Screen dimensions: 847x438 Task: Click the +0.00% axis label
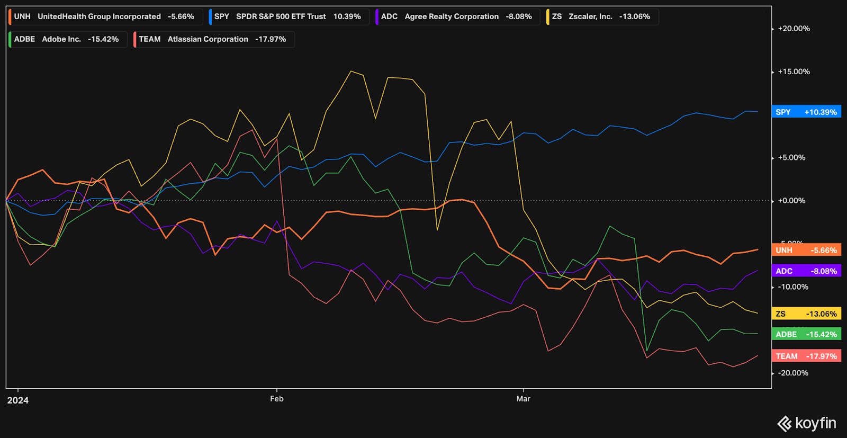[791, 201]
